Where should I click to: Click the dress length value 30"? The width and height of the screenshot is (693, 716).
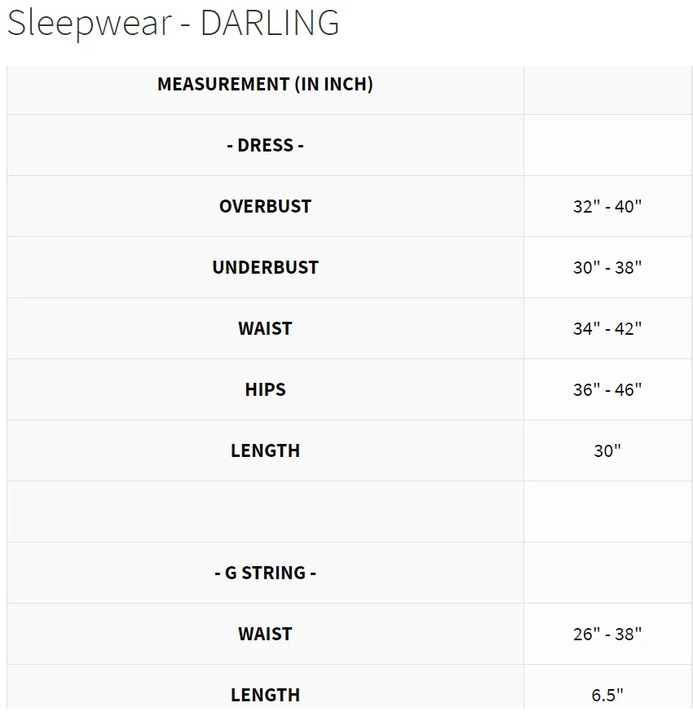coord(607,451)
